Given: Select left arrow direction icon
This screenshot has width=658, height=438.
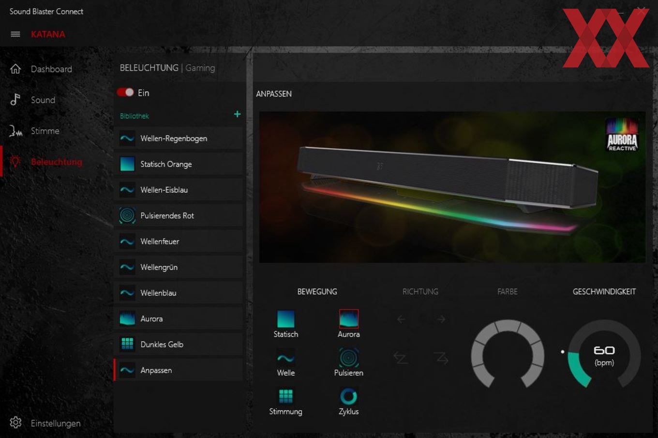Looking at the screenshot, I should [x=401, y=319].
